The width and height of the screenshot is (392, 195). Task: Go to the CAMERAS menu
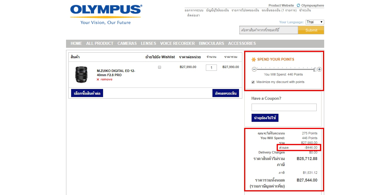click(x=127, y=43)
